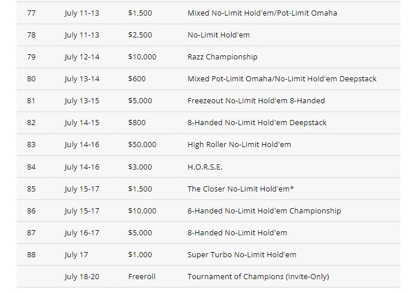The height and width of the screenshot is (293, 415).
Task: Select Mixed Pot-Limit Omaha/No-Limit Hold'em Deepstack event
Action: (x=282, y=78)
